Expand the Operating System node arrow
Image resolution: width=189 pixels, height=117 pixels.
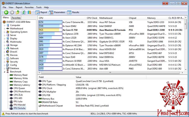[x=4, y=32]
